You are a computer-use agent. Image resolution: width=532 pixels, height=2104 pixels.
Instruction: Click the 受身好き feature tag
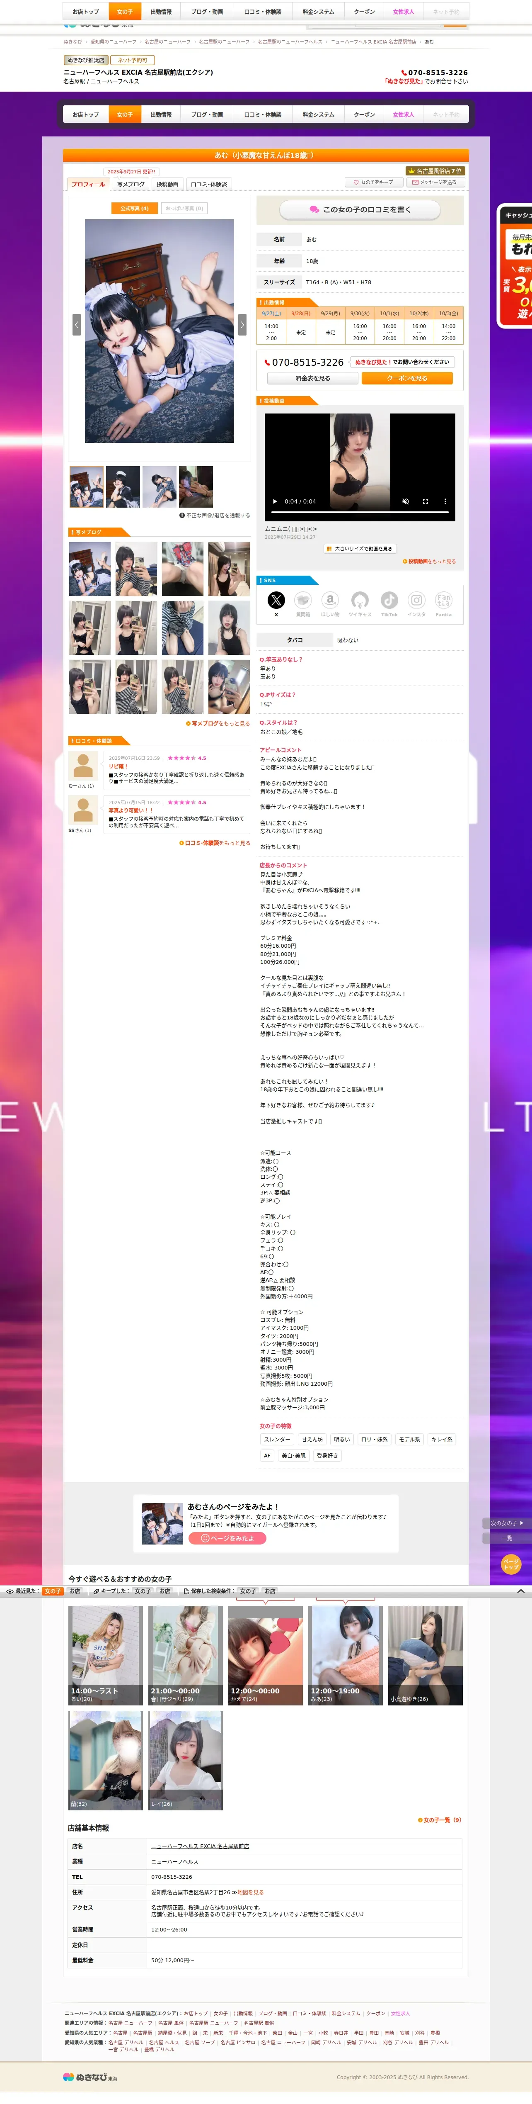[x=327, y=1455]
